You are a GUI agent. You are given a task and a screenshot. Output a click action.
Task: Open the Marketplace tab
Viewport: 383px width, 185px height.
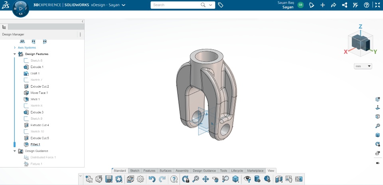point(255,171)
